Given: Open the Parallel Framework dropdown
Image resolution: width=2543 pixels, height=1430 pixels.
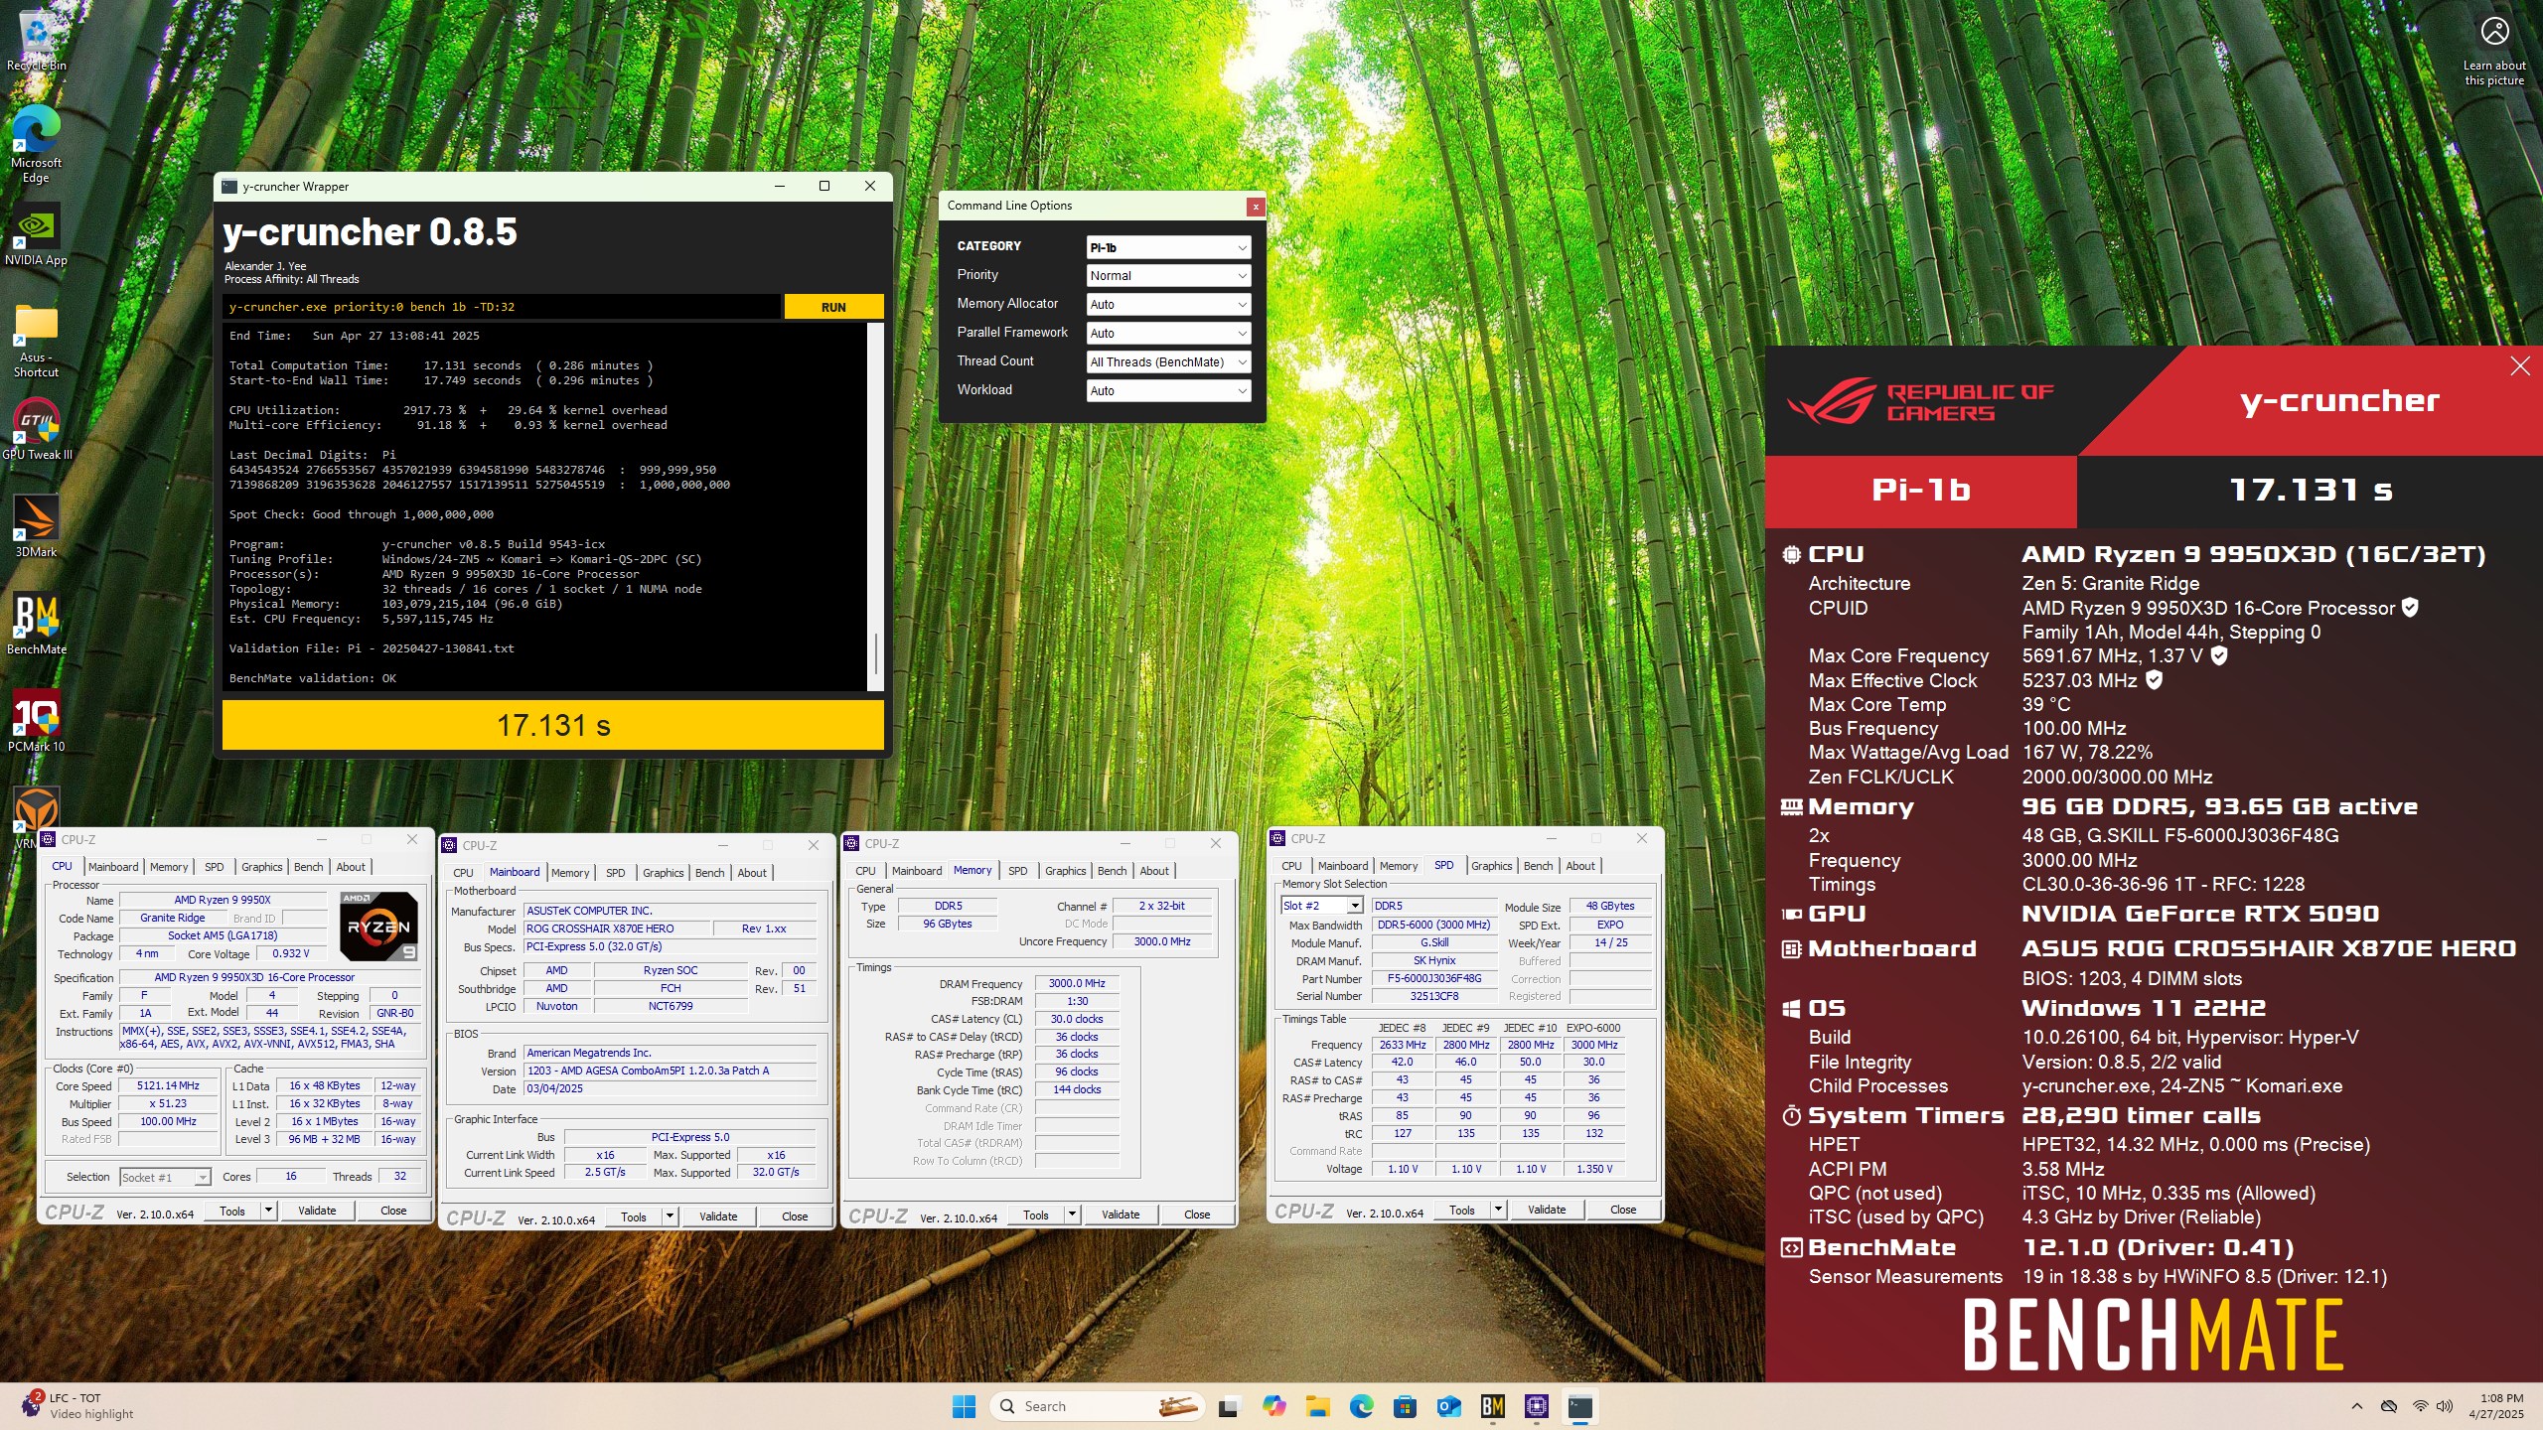Looking at the screenshot, I should tap(1168, 334).
